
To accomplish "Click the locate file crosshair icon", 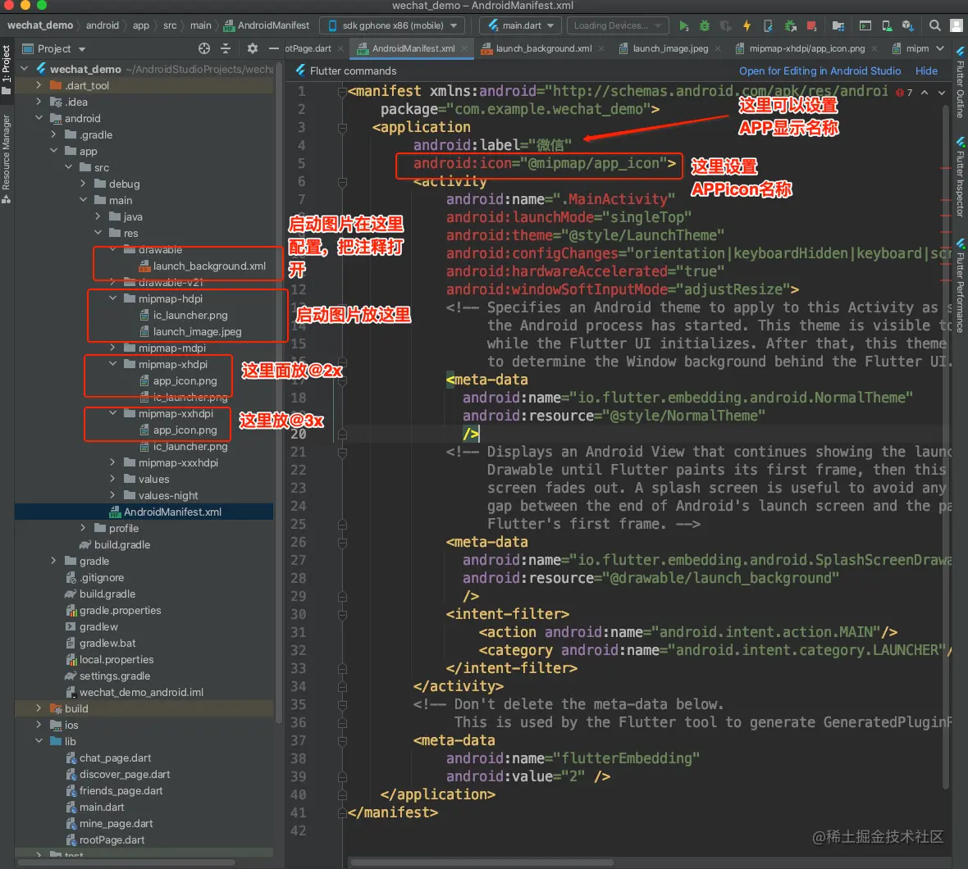I will tap(204, 48).
